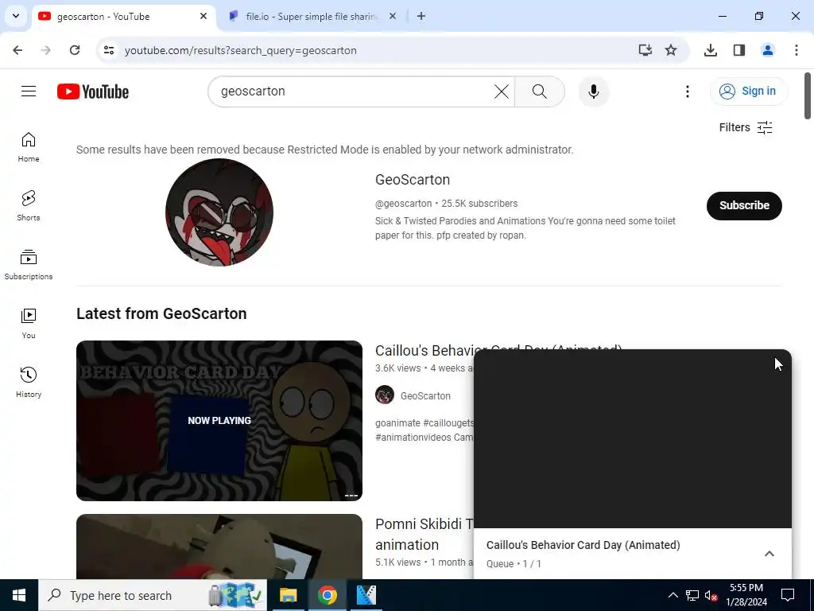The height and width of the screenshot is (611, 814).
Task: Bookmark this page with the star
Action: pyautogui.click(x=671, y=50)
